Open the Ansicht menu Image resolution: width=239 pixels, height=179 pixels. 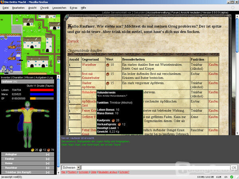point(32,8)
